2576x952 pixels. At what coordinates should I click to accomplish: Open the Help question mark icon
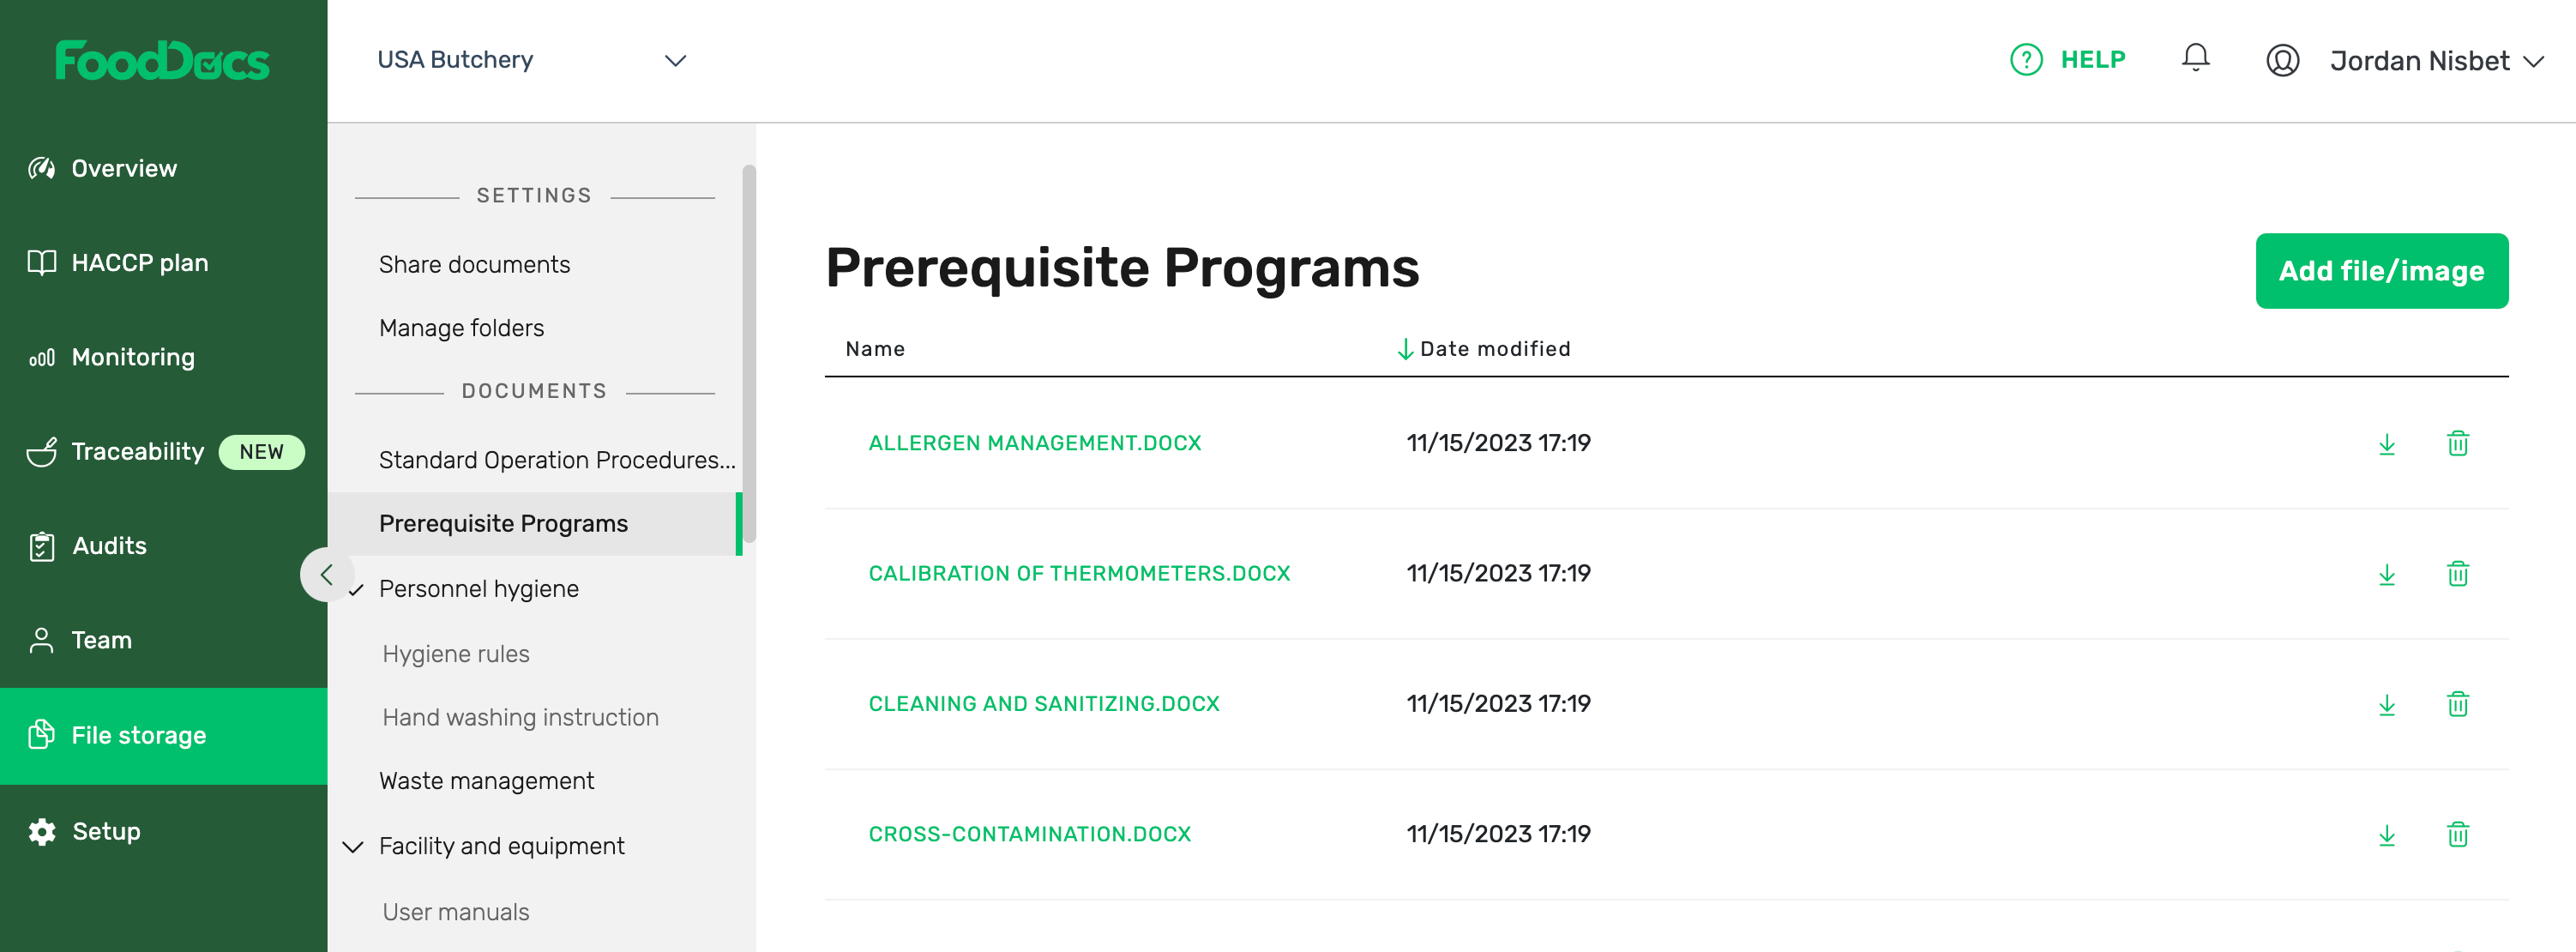coord(2026,60)
